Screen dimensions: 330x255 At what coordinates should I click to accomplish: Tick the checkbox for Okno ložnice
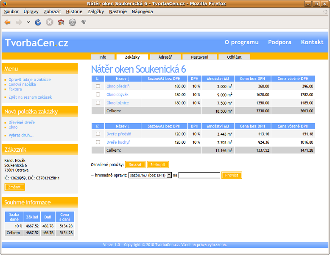pyautogui.click(x=98, y=103)
